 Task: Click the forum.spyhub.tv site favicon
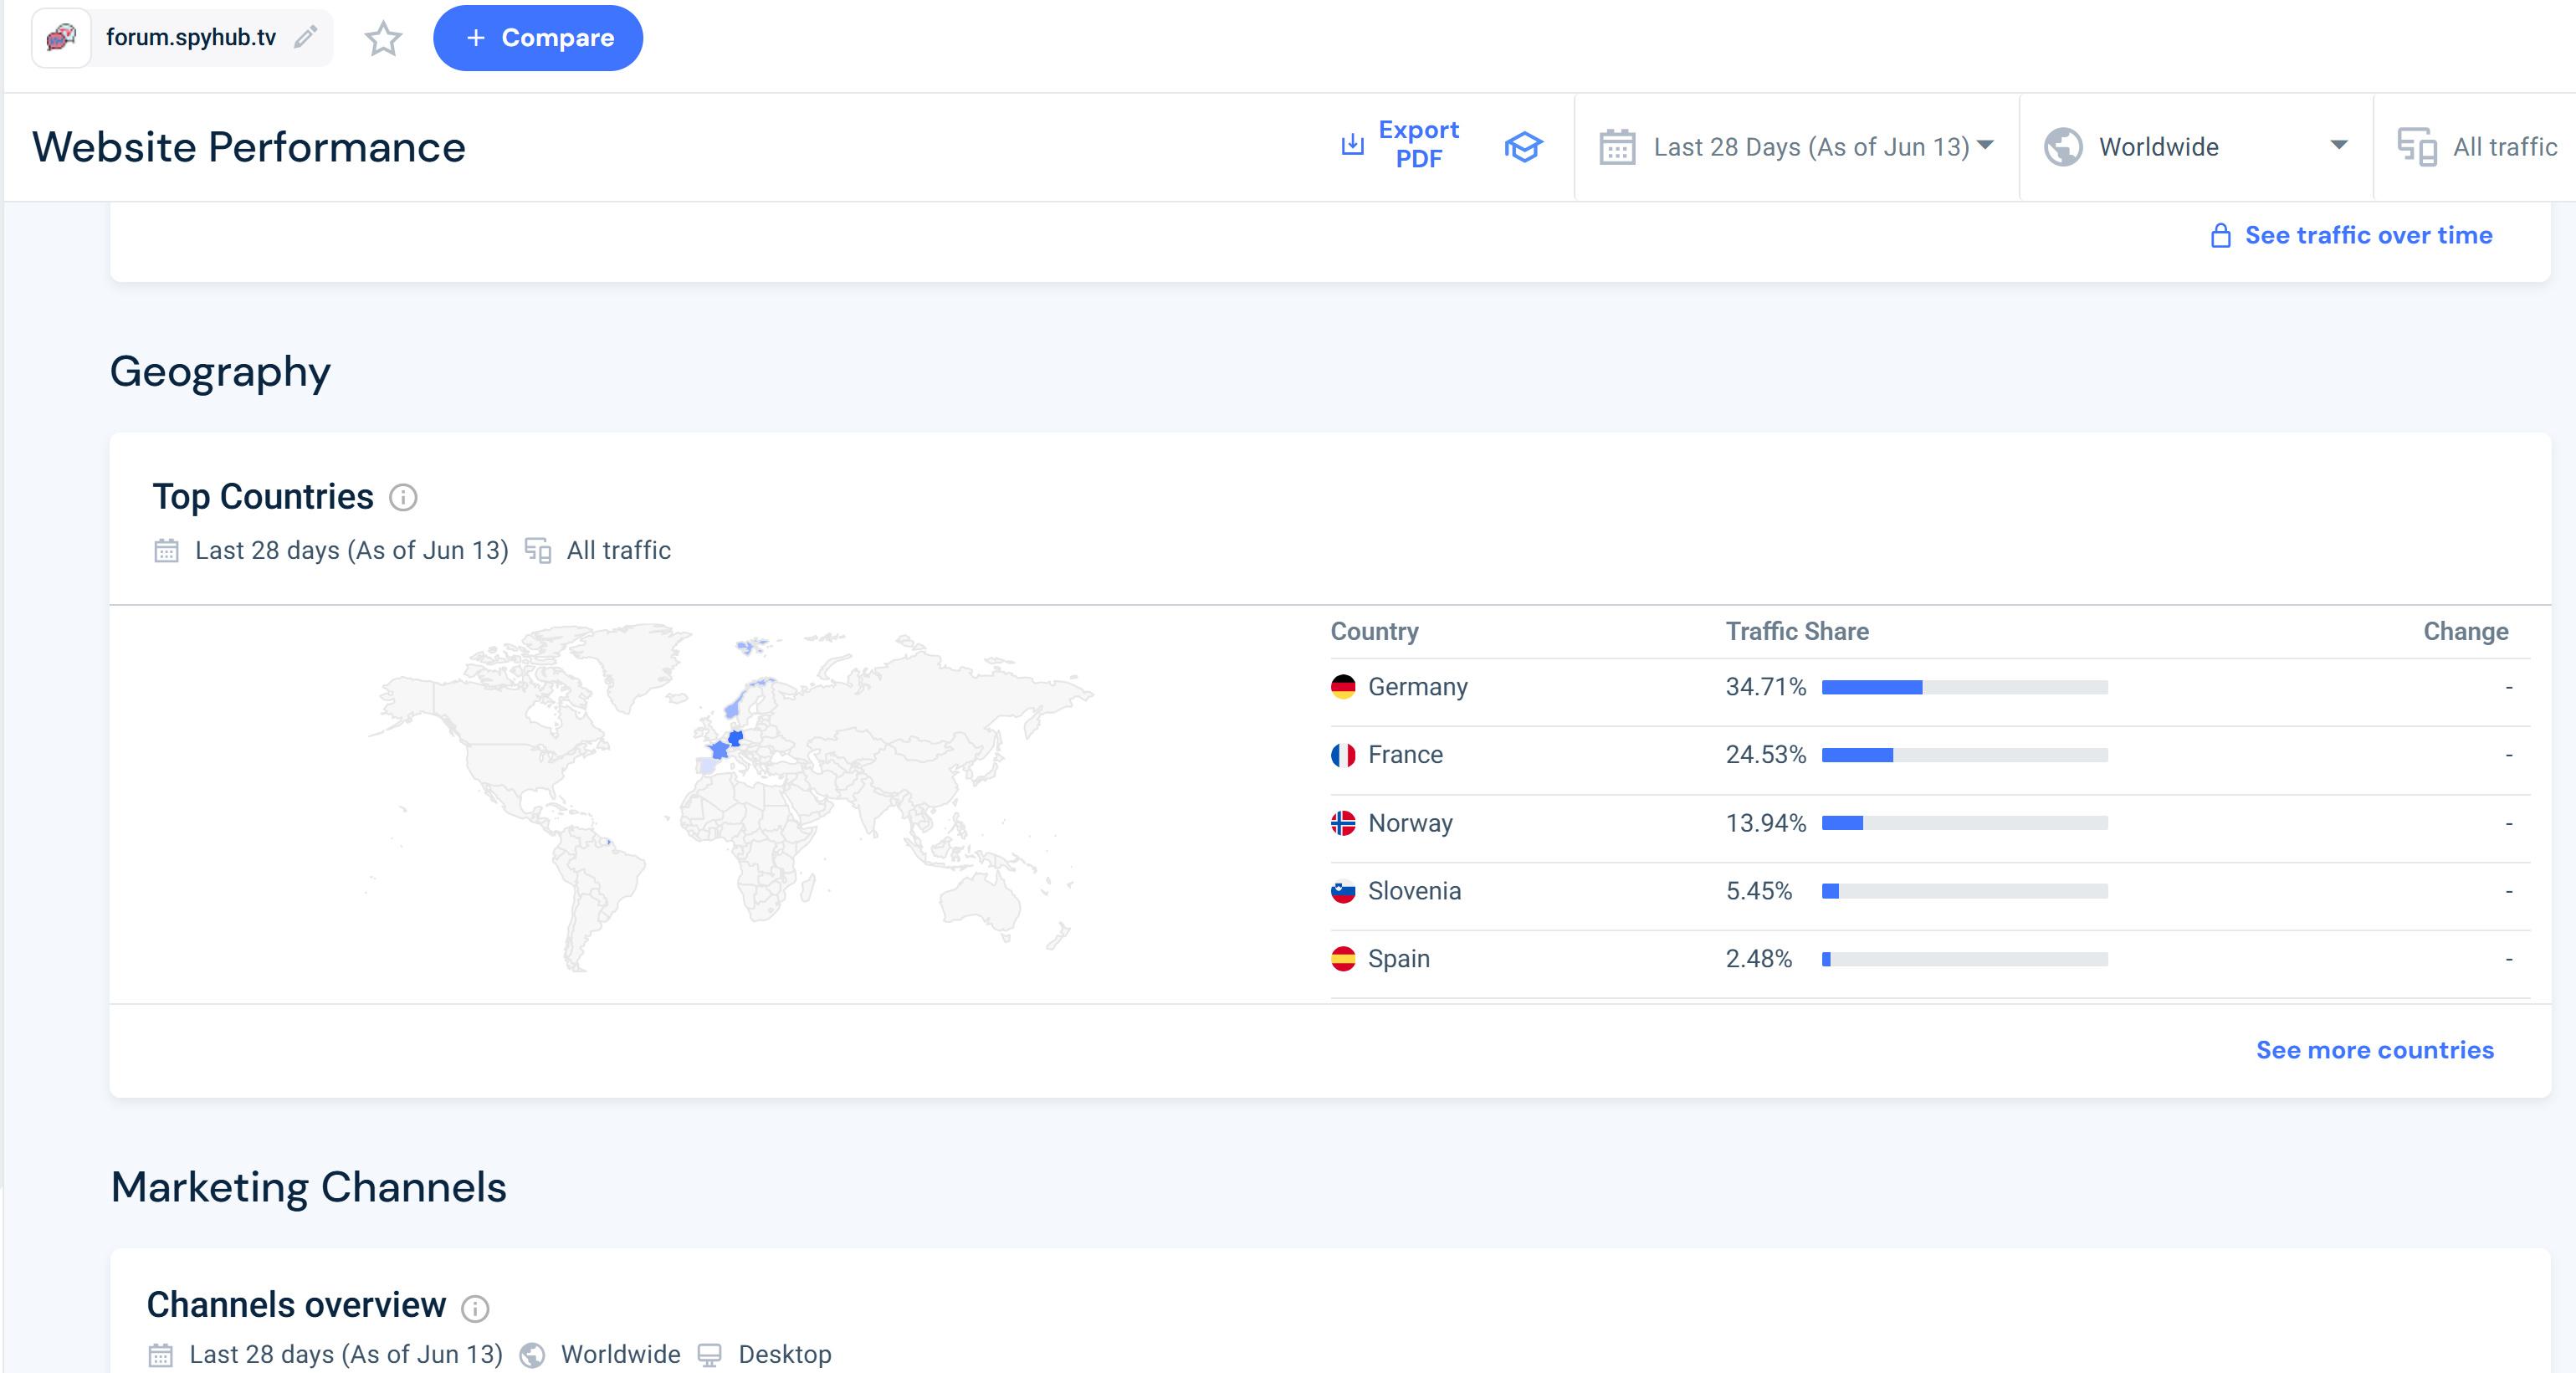click(x=62, y=38)
